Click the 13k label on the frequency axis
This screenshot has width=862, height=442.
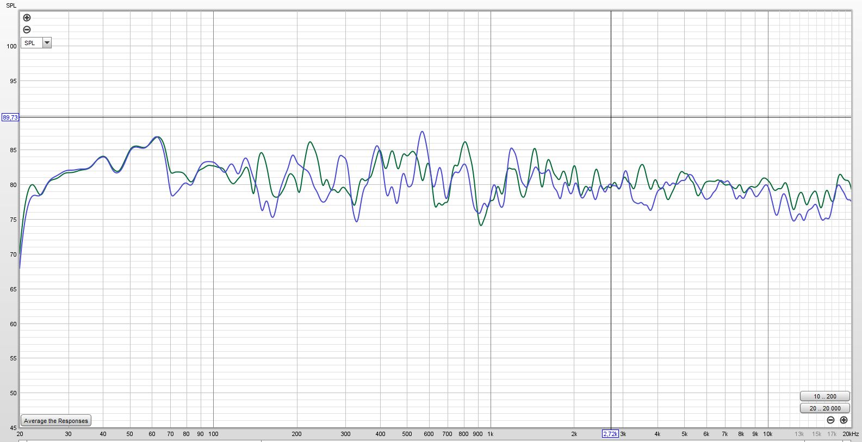click(799, 434)
